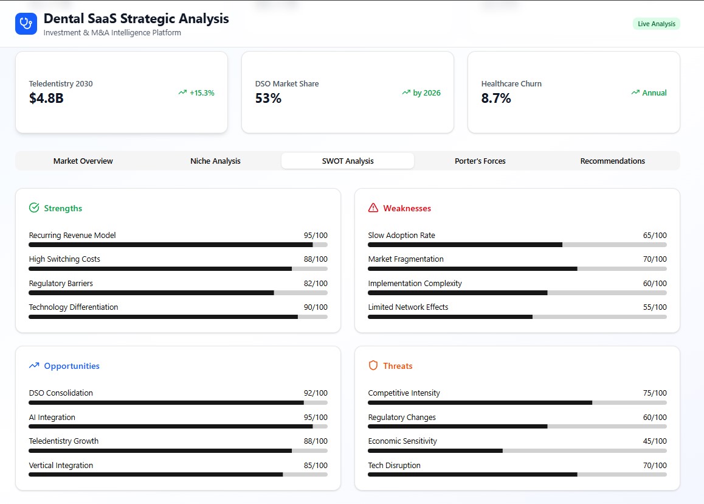
Task: Click the stethoscope logo icon in header
Action: 26,24
